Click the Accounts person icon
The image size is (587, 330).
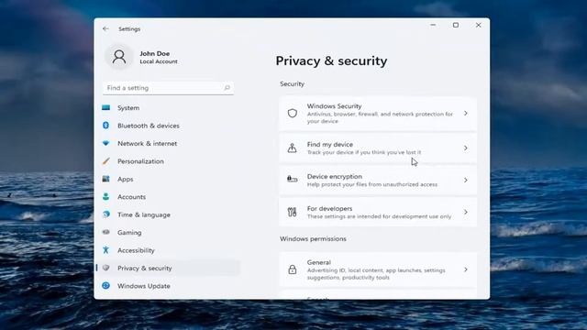pos(106,196)
